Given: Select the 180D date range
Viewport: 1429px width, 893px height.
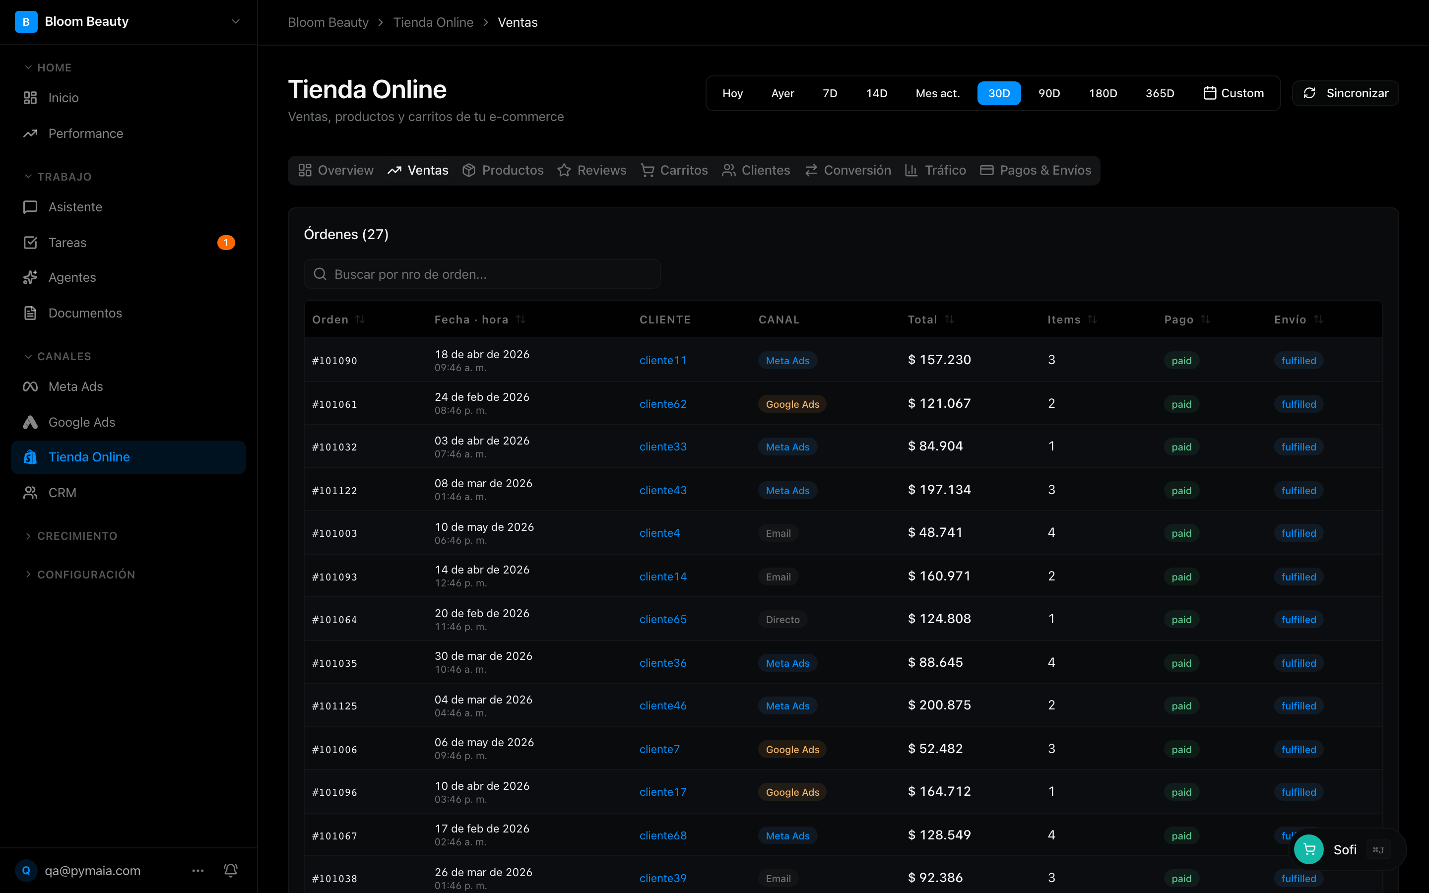Looking at the screenshot, I should click(1103, 93).
